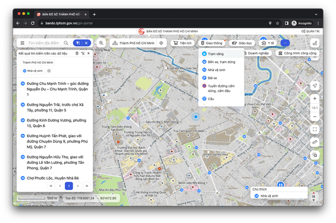The width and height of the screenshot is (336, 223).
Task: Open result Đường Nguyễn Trãi, trước chợ Xã Tây
Action: [55, 107]
